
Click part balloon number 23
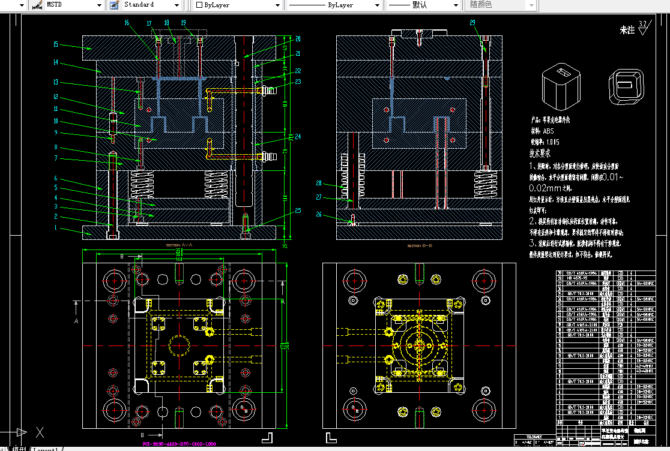click(x=298, y=82)
